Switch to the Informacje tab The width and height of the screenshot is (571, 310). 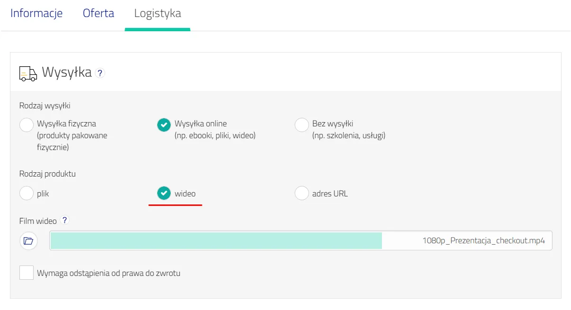click(x=36, y=13)
